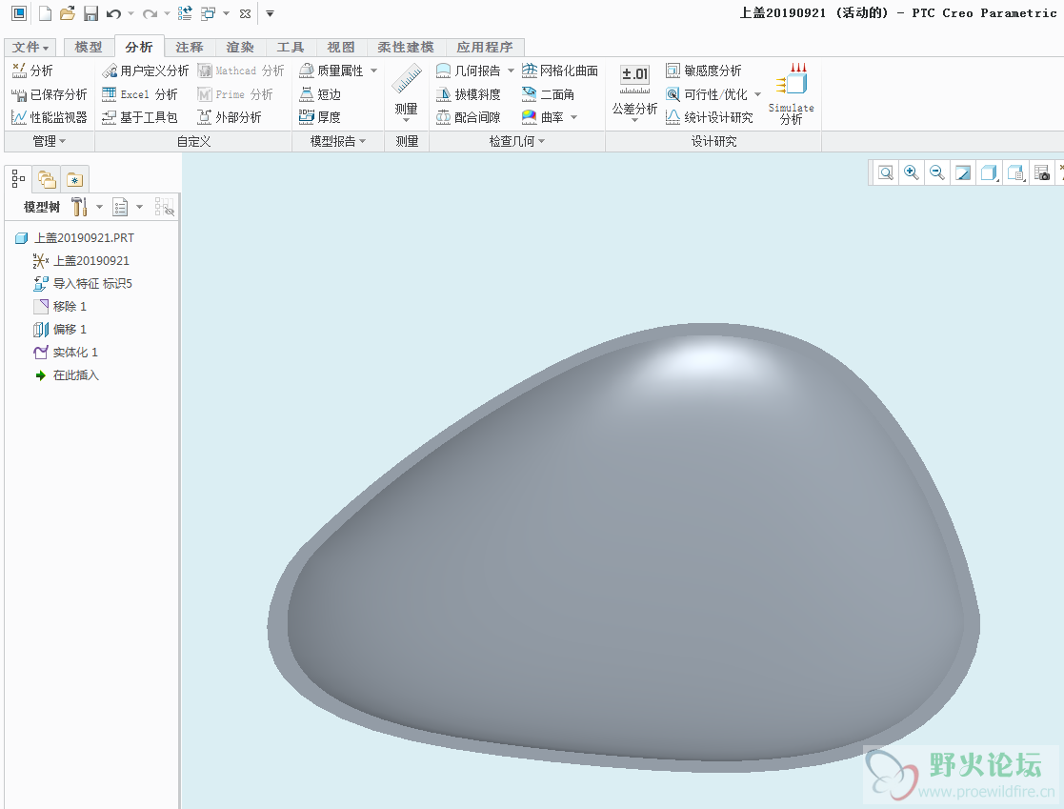Click the 分析 button in the 管理 group
This screenshot has width=1064, height=809.
click(x=31, y=71)
